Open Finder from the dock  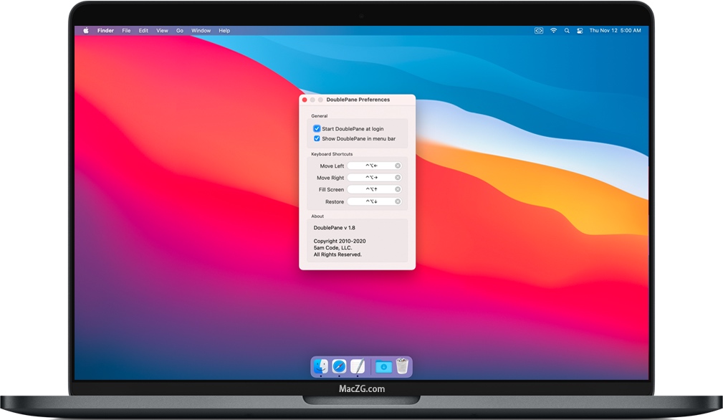[321, 366]
